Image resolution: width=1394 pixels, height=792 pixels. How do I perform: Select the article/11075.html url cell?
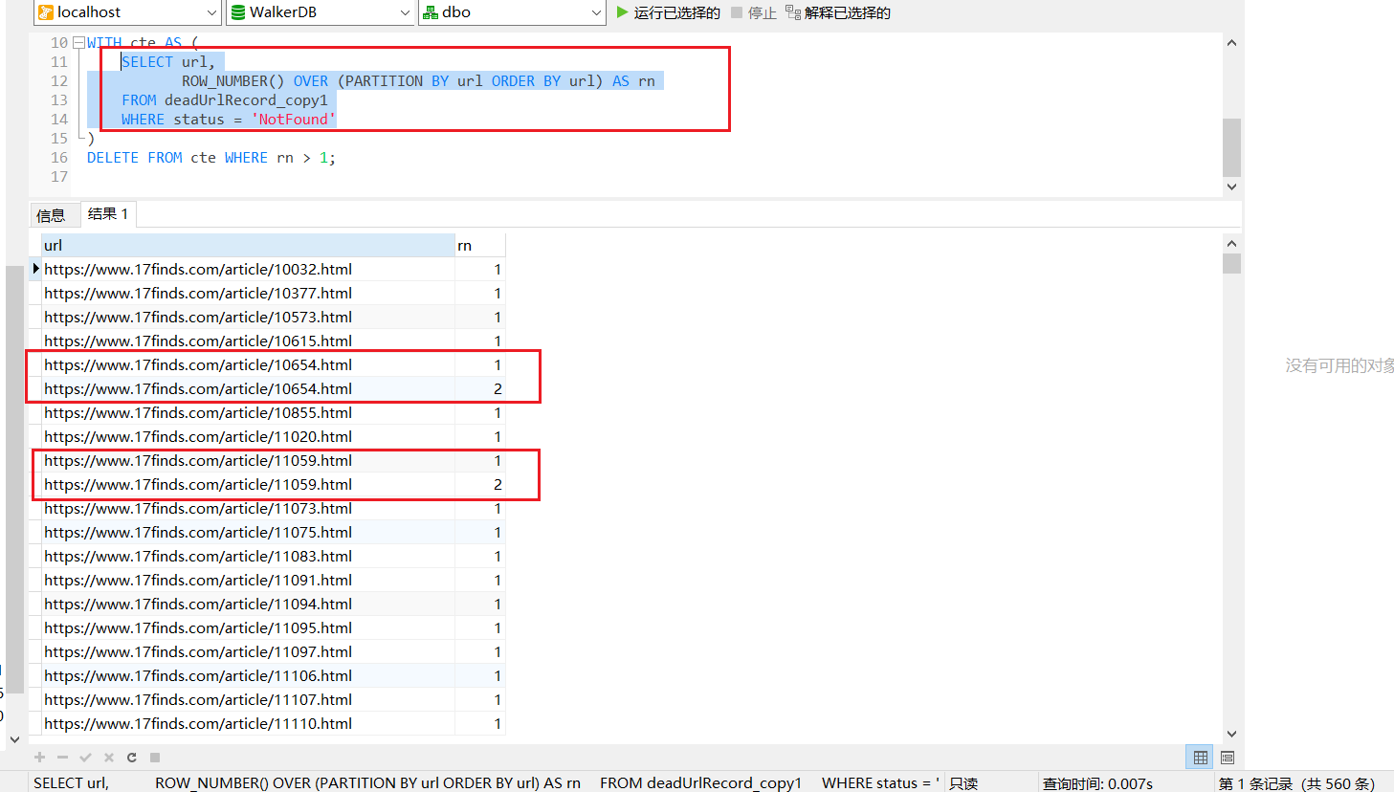pos(248,533)
